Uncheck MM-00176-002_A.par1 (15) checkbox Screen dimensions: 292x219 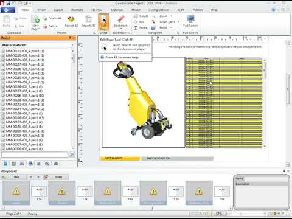pyautogui.click(x=3, y=118)
